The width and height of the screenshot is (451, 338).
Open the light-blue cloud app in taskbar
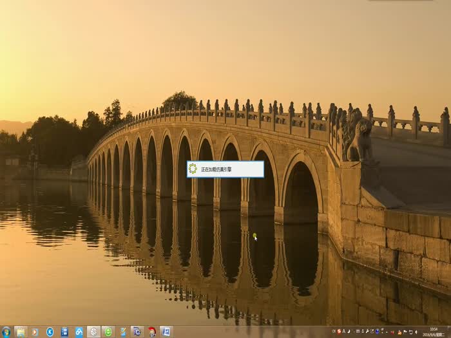pos(79,332)
